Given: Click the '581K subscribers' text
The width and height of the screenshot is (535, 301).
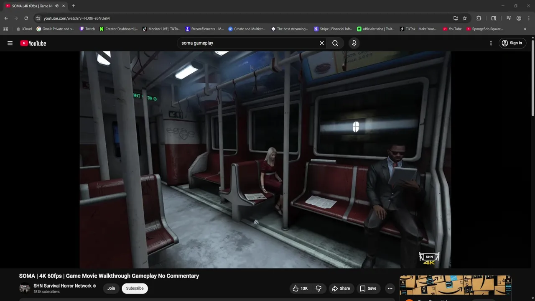Looking at the screenshot, I should point(46,292).
